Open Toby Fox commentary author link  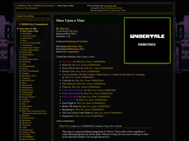(x=64, y=126)
